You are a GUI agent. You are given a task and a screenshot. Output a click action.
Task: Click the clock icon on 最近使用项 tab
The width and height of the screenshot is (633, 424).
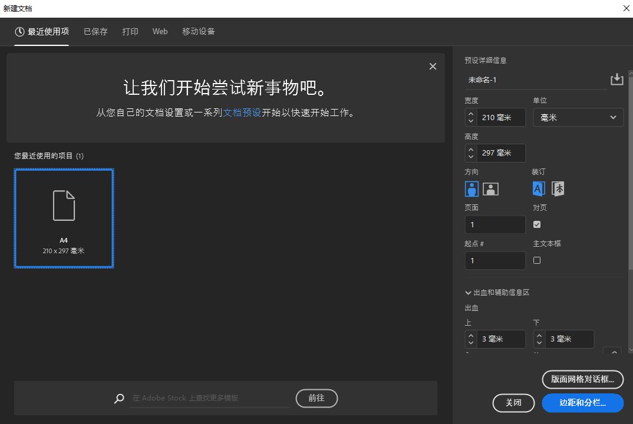pyautogui.click(x=19, y=31)
